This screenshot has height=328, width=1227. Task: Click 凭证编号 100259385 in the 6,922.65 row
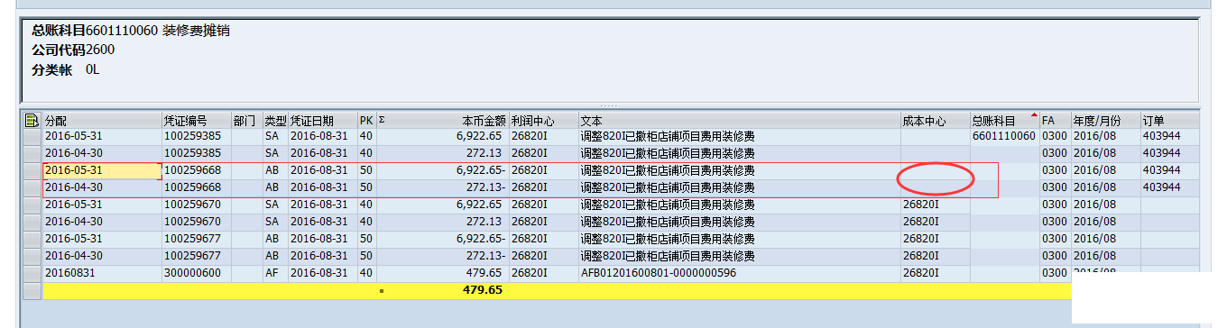192,136
